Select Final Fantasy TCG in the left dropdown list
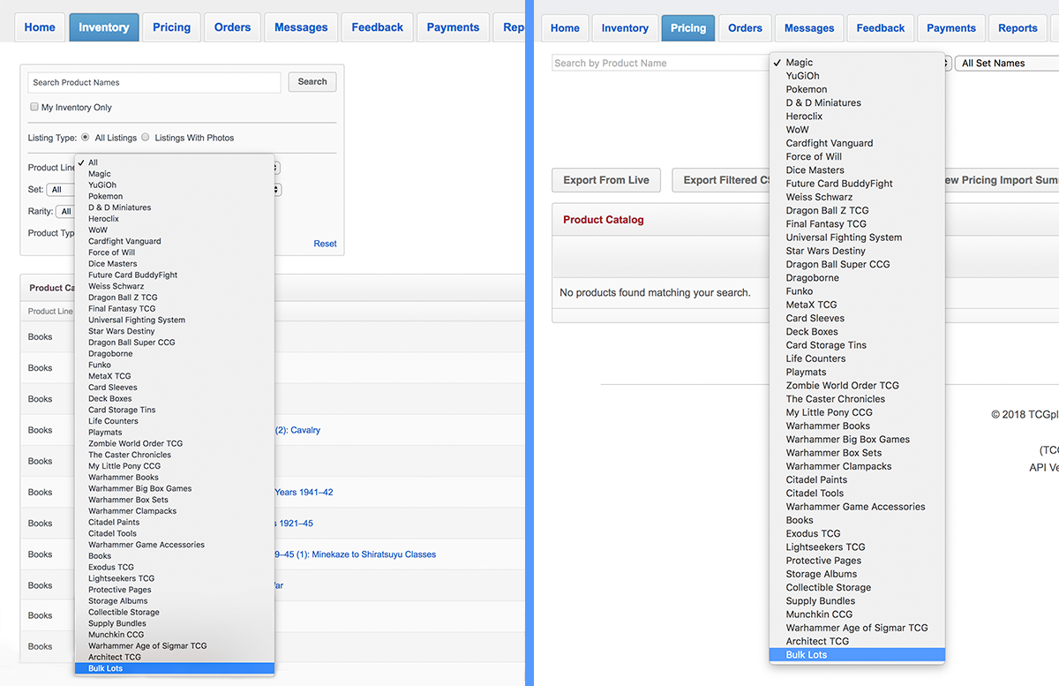This screenshot has width=1059, height=686. 175,309
